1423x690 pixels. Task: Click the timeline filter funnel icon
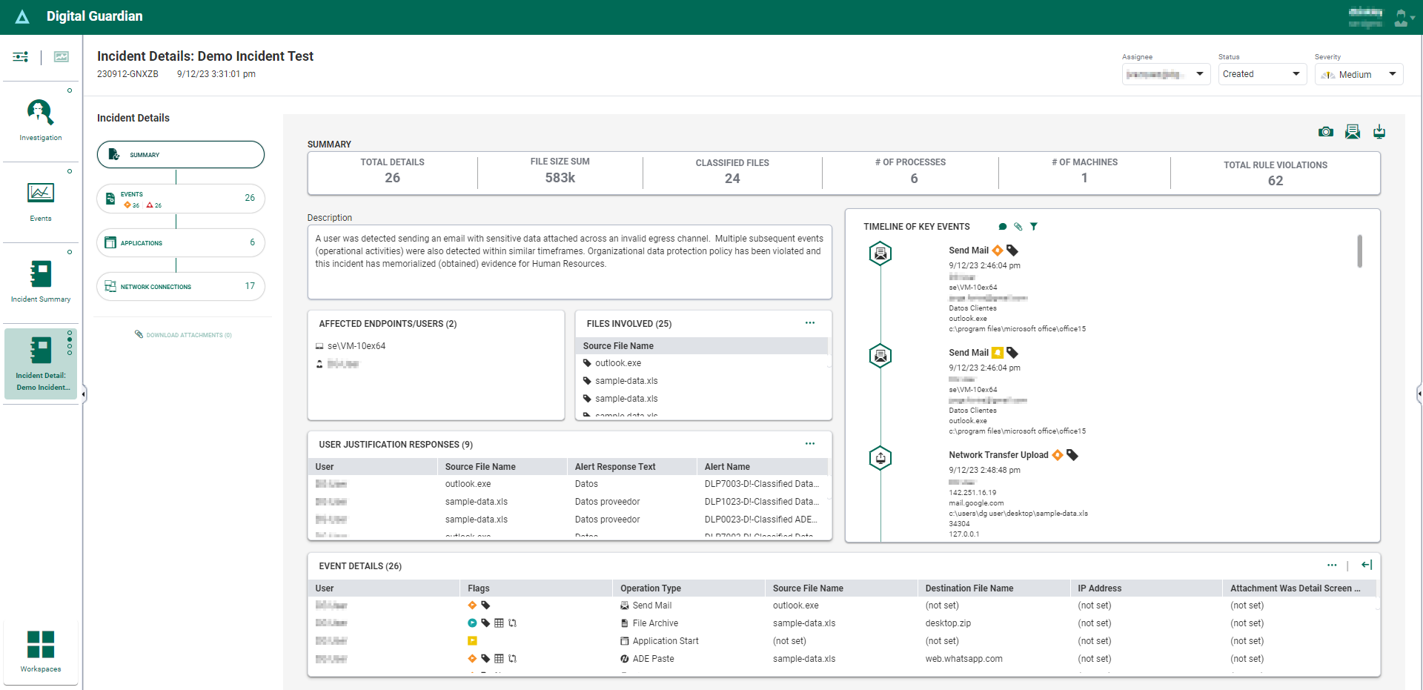pos(1033,227)
